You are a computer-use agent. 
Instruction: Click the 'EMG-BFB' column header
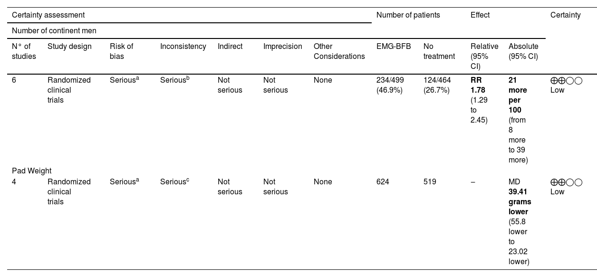(x=394, y=47)
